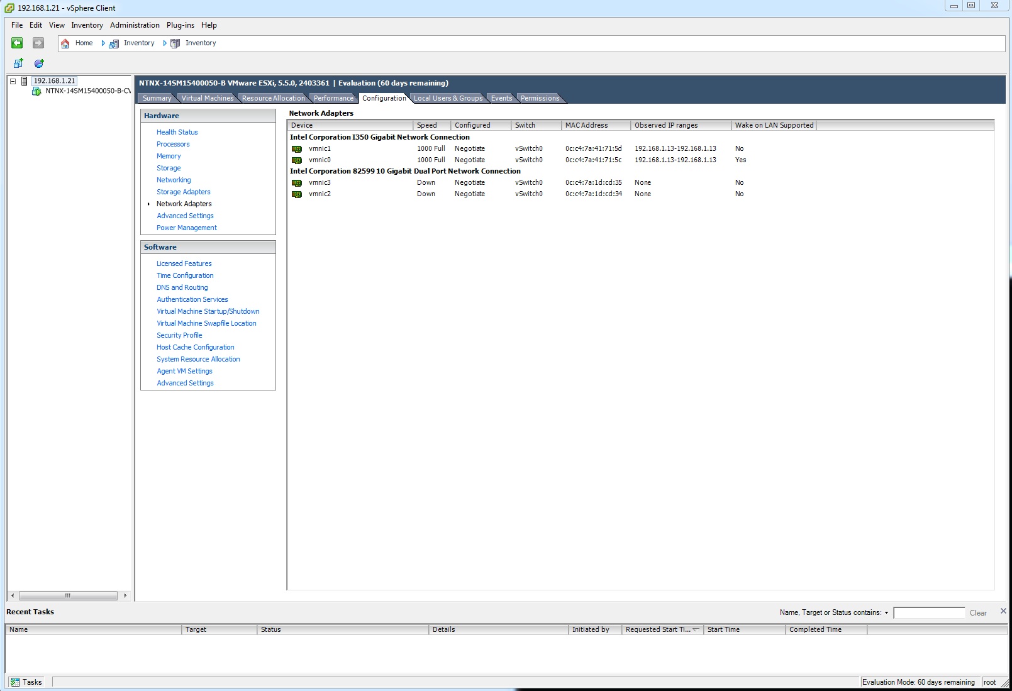Select the NTNX virtual machine icon in tree
The height and width of the screenshot is (691, 1012).
(x=36, y=91)
